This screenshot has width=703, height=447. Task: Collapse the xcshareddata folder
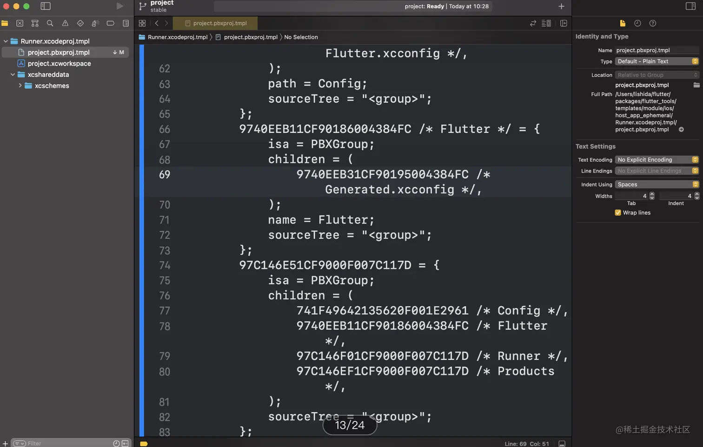tap(13, 75)
